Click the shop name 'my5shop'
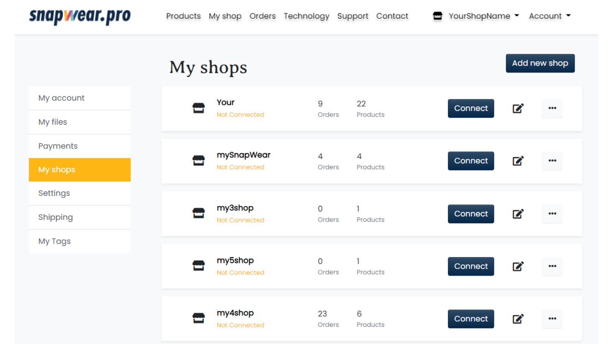Viewport: 613px width, 344px height. [x=235, y=260]
